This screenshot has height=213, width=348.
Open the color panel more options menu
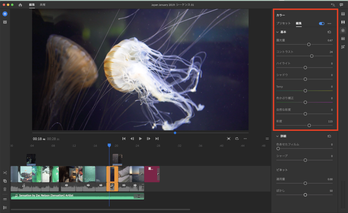coord(329,23)
